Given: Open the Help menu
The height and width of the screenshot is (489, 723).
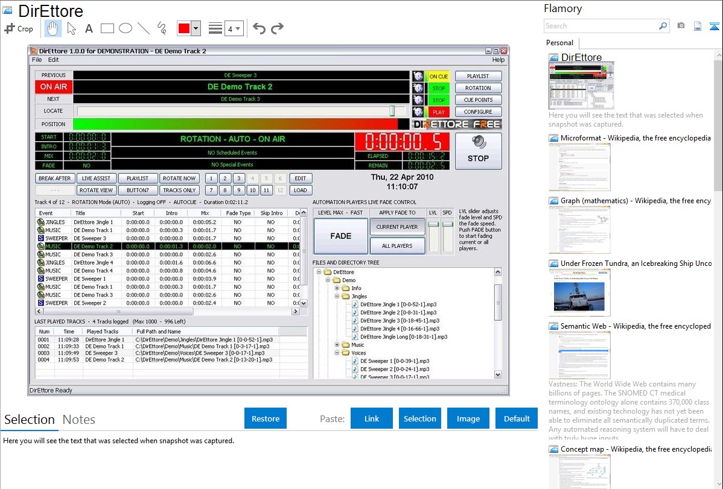Looking at the screenshot, I should coord(498,60).
